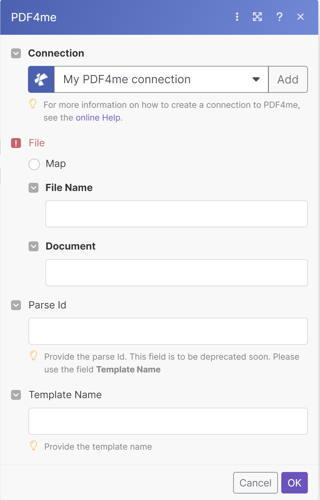The height and width of the screenshot is (500, 320).
Task: Click the lightbulb hint under Connection
Action: pos(33,104)
